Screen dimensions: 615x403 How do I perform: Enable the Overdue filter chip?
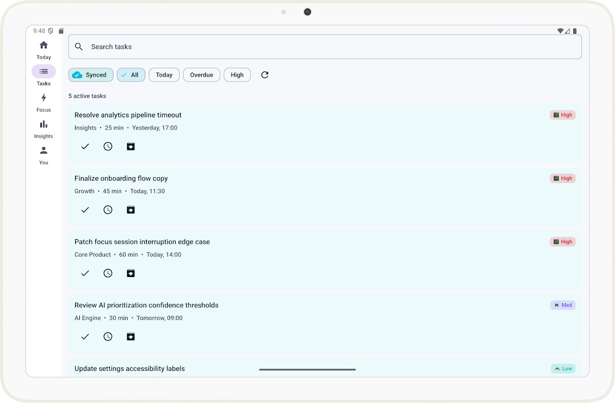click(x=202, y=75)
